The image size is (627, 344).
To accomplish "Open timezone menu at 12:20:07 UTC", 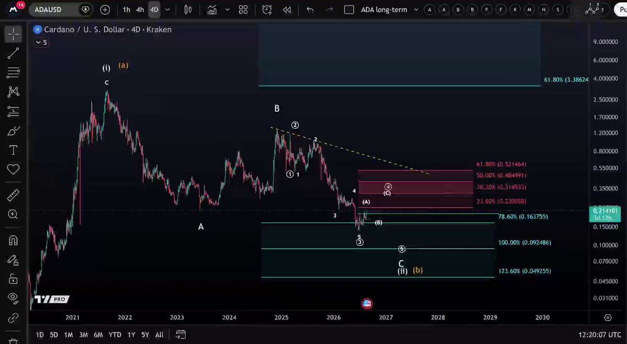I will [599, 335].
